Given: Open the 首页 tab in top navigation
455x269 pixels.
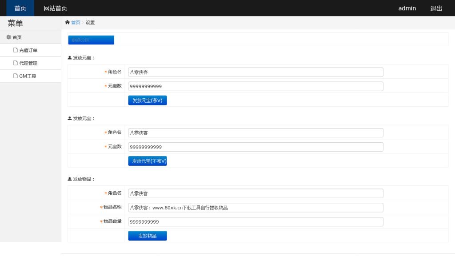Looking at the screenshot, I should [20, 8].
